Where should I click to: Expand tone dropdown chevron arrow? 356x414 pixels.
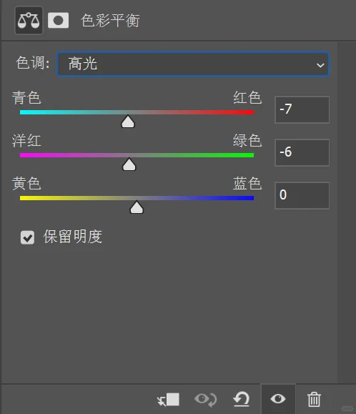coord(320,65)
